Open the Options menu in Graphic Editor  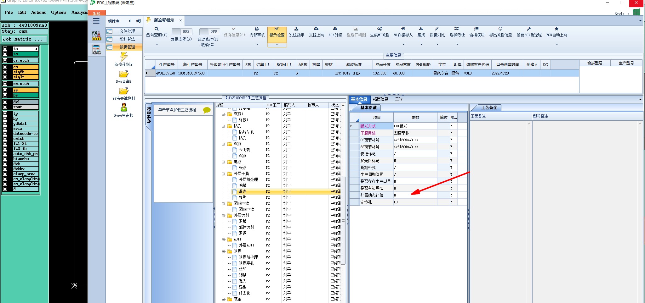point(59,12)
